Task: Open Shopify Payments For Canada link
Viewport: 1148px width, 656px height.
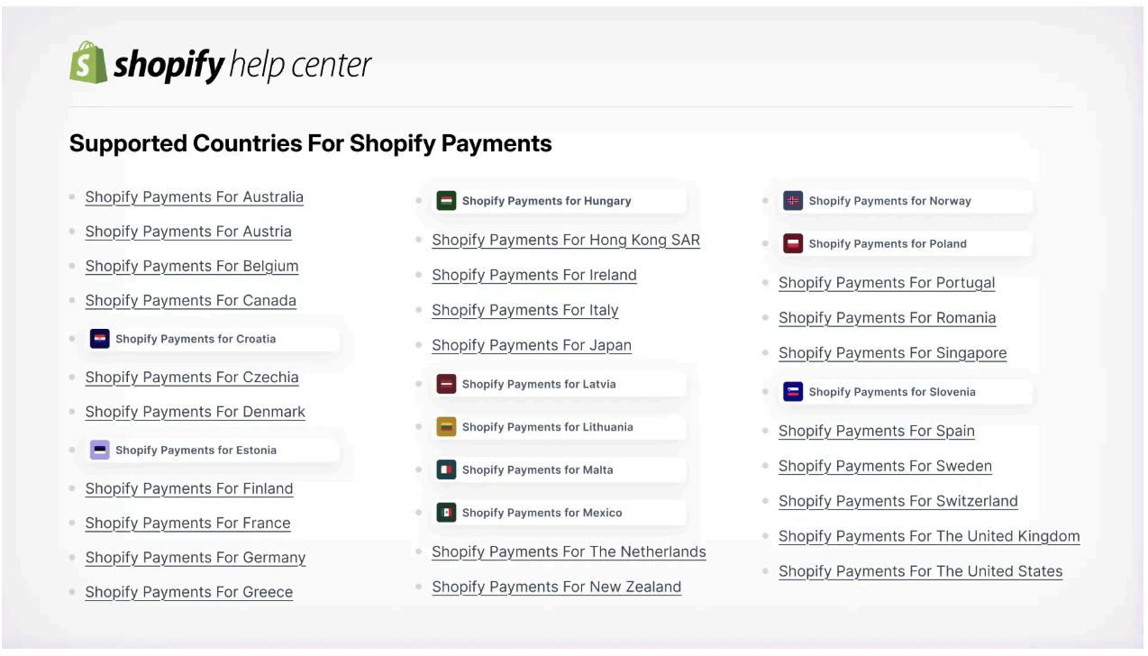Action: (x=190, y=301)
